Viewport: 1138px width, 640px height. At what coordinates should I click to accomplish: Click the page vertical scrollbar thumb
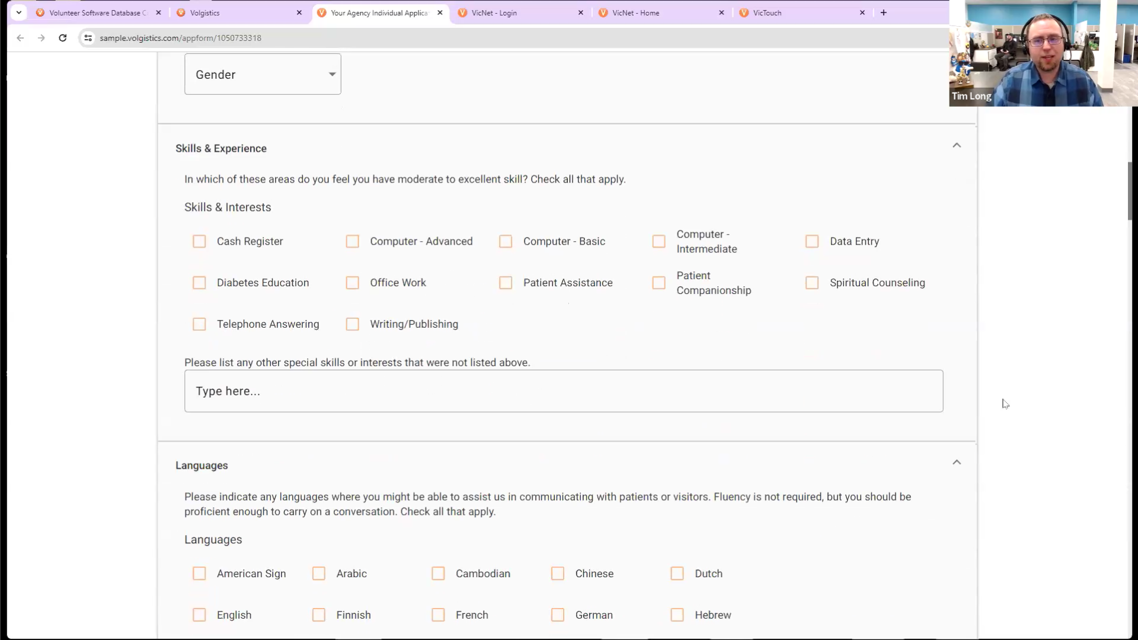point(1130,190)
